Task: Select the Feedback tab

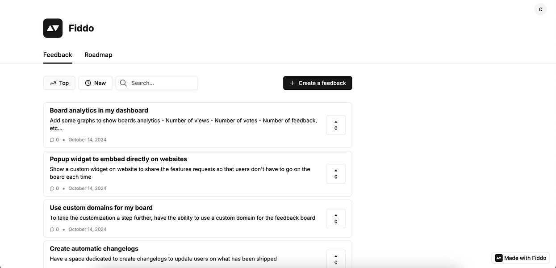Action: click(x=58, y=55)
